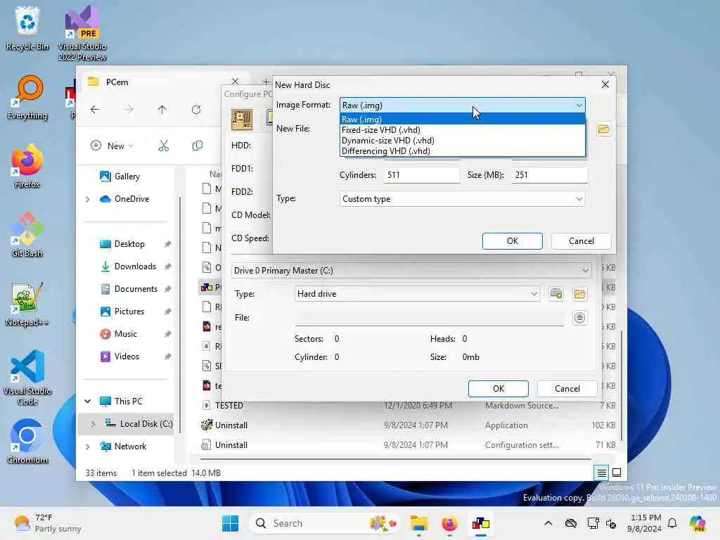The height and width of the screenshot is (540, 720).
Task: Open Chromium desktop shortcut
Action: point(27,442)
